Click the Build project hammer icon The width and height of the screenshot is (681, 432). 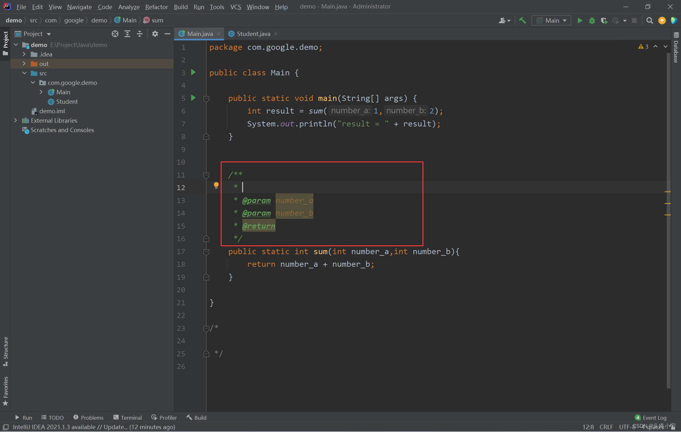pyautogui.click(x=522, y=20)
